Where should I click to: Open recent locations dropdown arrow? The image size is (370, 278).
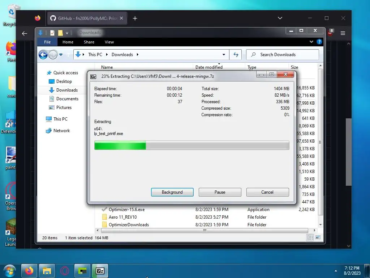pyautogui.click(x=61, y=55)
